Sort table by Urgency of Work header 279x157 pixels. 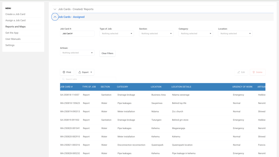pos(242,87)
